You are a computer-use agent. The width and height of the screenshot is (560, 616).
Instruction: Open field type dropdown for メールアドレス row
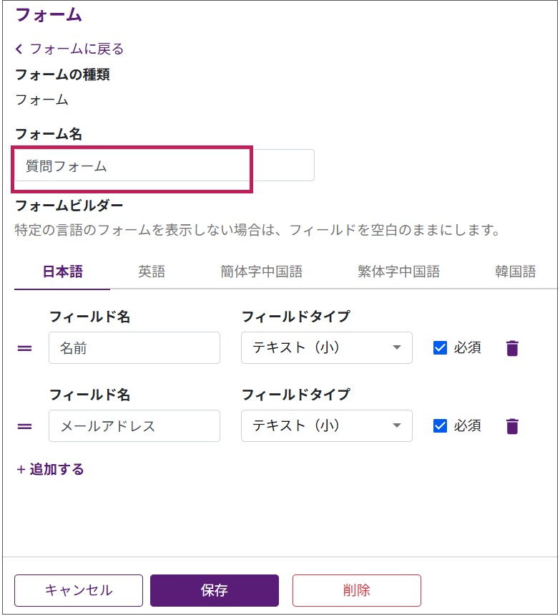click(x=326, y=426)
